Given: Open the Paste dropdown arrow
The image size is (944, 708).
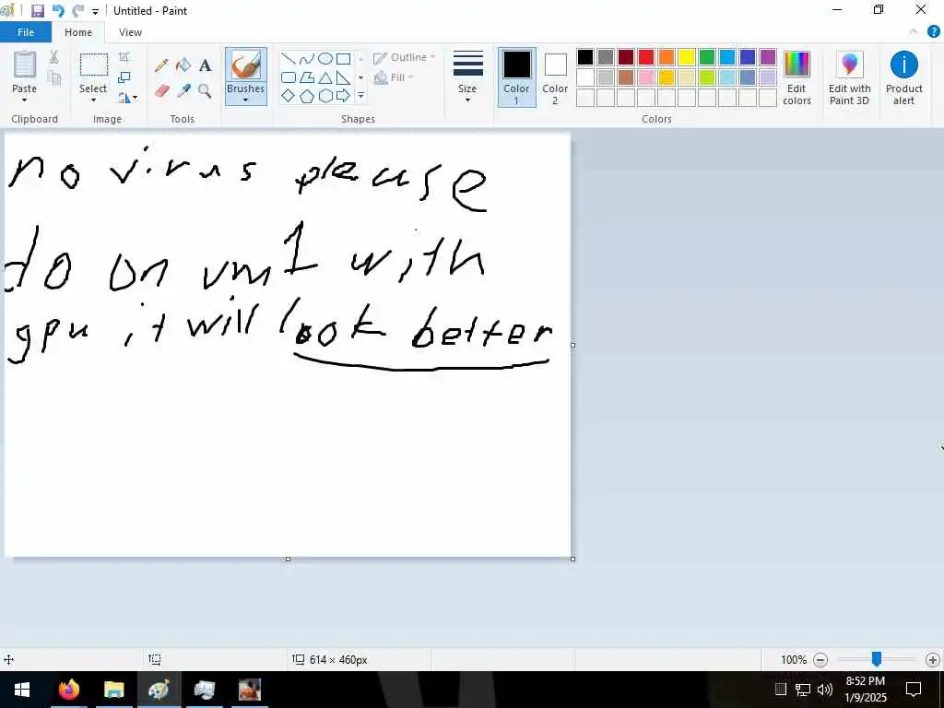Looking at the screenshot, I should [25, 100].
